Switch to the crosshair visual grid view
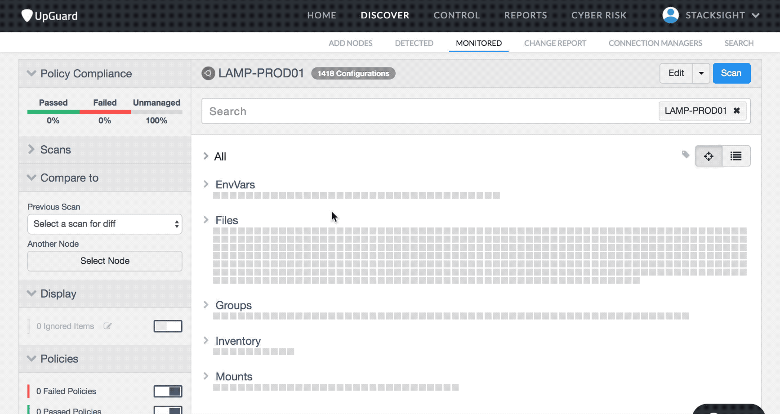Viewport: 780px width, 414px height. [709, 156]
